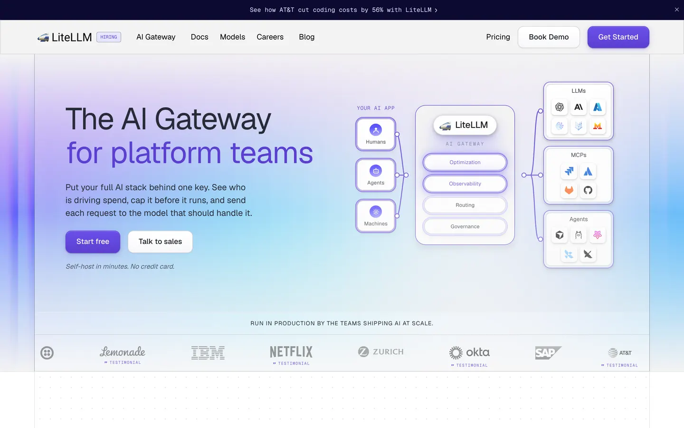This screenshot has width=684, height=428.
Task: Click the "AI GATEWAY" label in the diagram
Action: click(465, 144)
